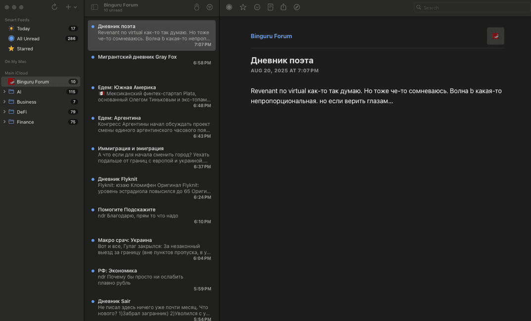Viewport: 531px width, 321px height.
Task: Open the reader view icon
Action: (x=270, y=7)
